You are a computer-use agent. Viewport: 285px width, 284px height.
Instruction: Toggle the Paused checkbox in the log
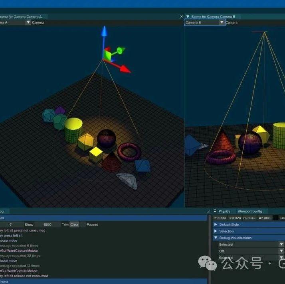click(x=83, y=225)
